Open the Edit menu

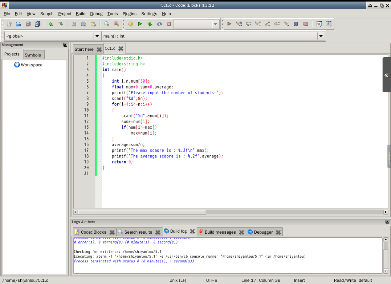coord(18,14)
